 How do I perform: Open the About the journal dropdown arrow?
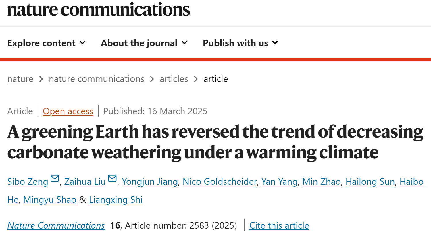184,43
